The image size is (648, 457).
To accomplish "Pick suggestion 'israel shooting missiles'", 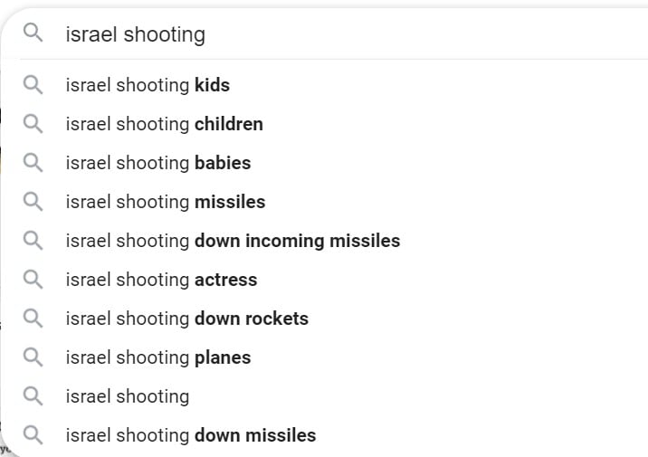I will (x=324, y=202).
